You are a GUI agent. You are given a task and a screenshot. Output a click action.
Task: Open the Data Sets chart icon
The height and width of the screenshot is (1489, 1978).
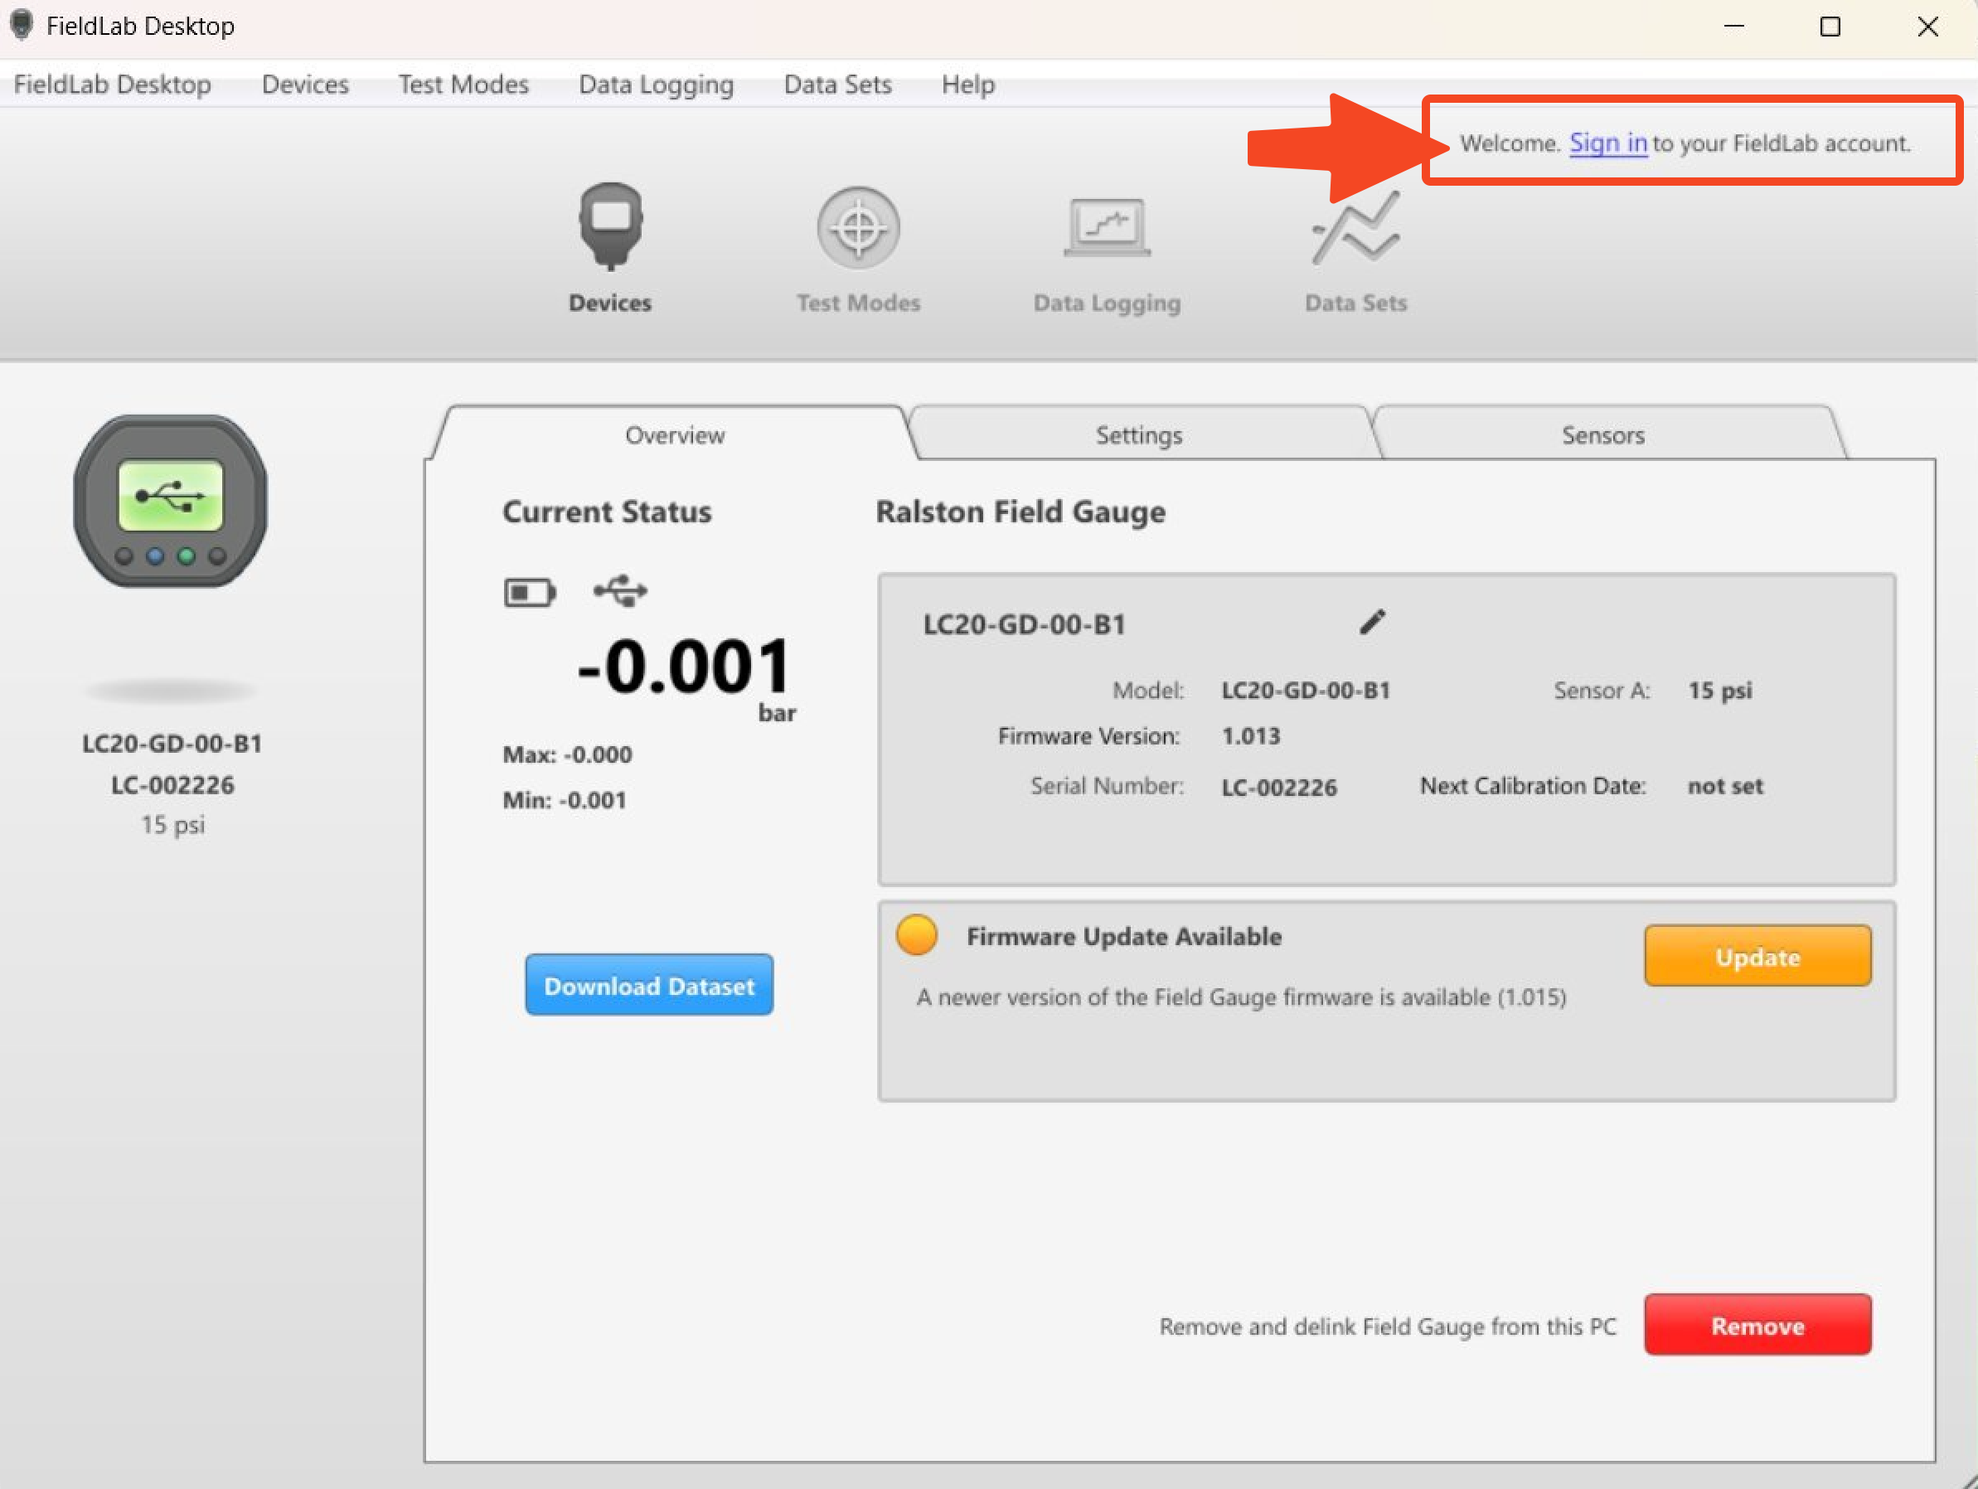(1355, 227)
